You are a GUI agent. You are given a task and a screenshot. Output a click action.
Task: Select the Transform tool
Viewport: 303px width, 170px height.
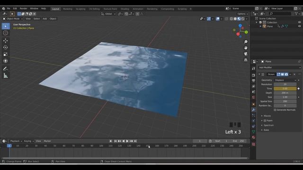click(6, 61)
